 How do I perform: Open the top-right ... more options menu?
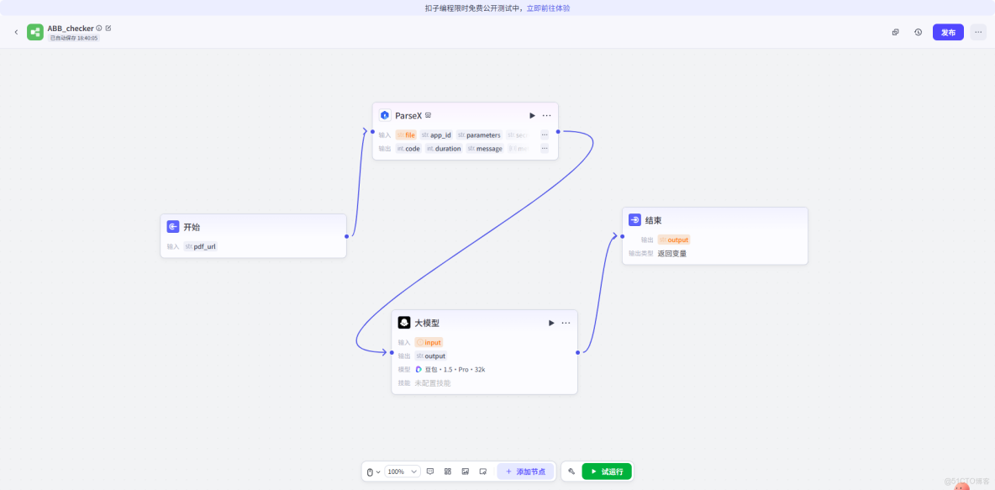[x=977, y=31]
